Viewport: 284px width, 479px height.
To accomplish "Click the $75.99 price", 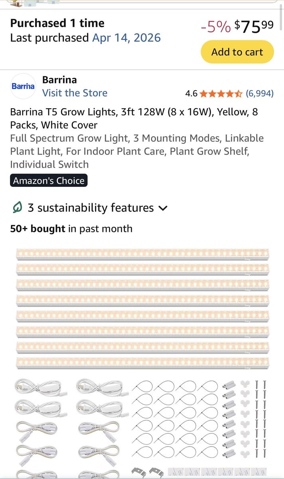I will (x=254, y=26).
